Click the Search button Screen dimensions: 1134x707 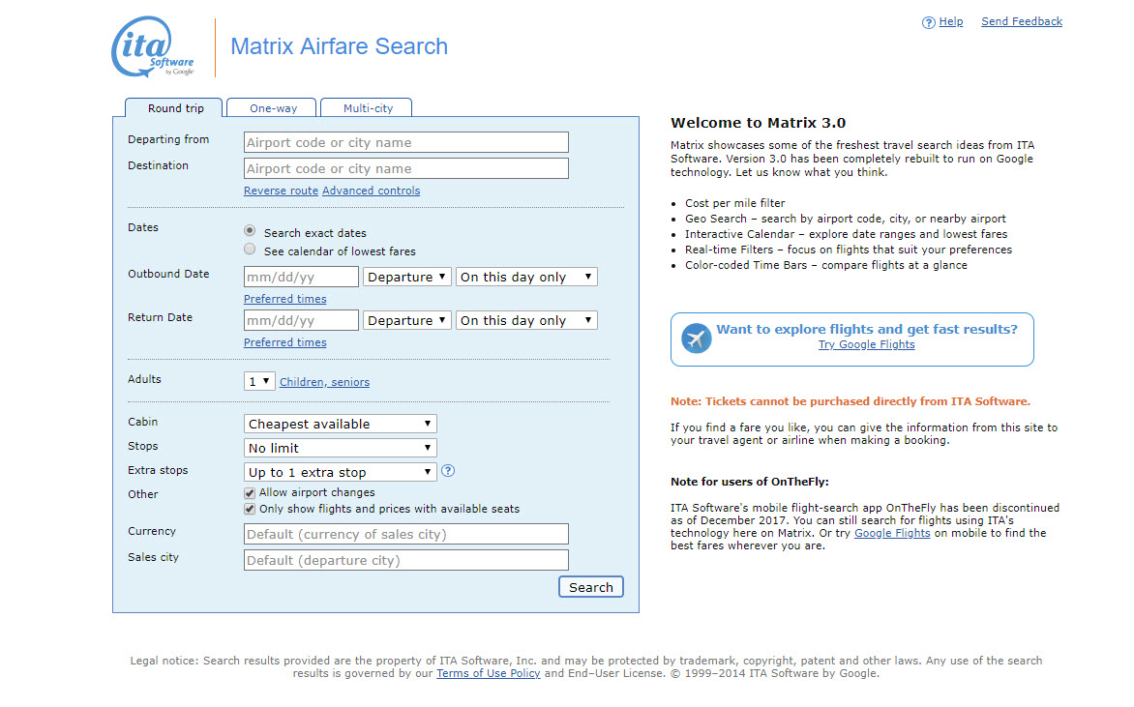click(x=591, y=587)
